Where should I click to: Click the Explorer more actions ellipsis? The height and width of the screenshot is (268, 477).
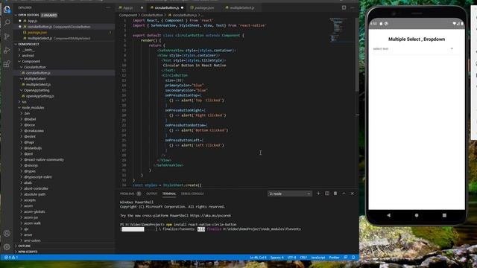(x=108, y=7)
